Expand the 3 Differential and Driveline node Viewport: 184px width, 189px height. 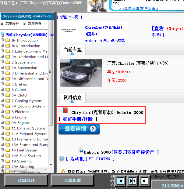pos(2,73)
